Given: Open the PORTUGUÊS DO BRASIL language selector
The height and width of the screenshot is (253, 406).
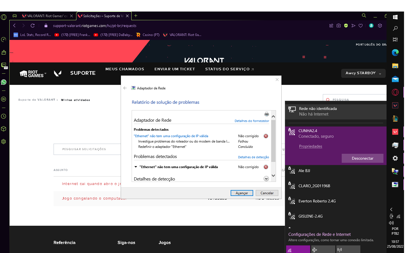Looking at the screenshot, I should click(371, 44).
